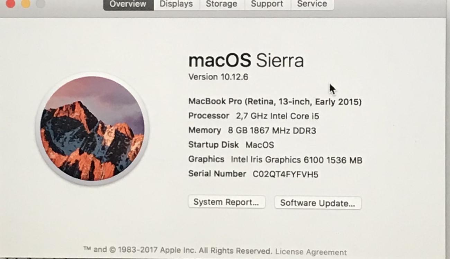
Task: Switch to the Overview tab
Action: (x=128, y=4)
